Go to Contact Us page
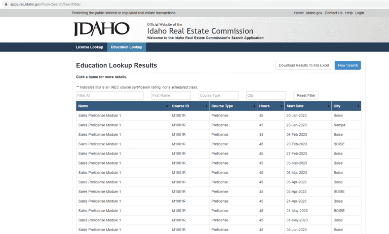 [x=333, y=13]
